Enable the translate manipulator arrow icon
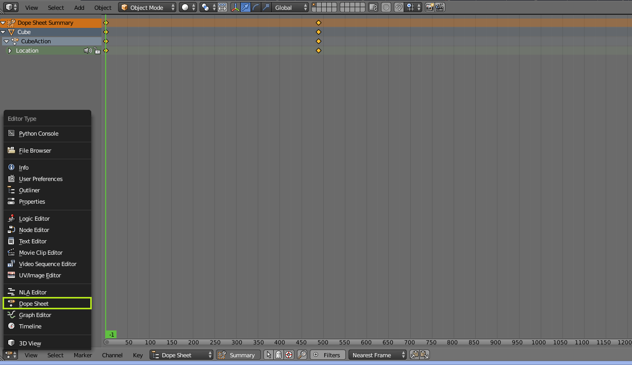Image resolution: width=632 pixels, height=365 pixels. 246,7
